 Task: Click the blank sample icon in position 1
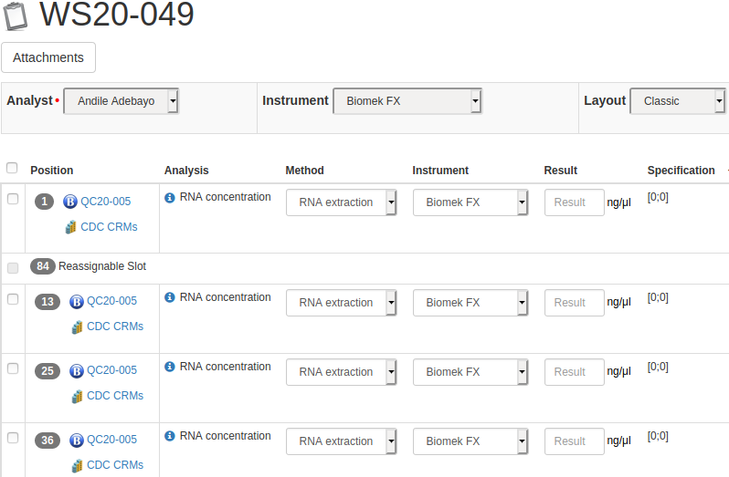point(70,202)
